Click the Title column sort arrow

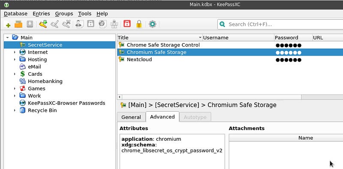point(200,38)
